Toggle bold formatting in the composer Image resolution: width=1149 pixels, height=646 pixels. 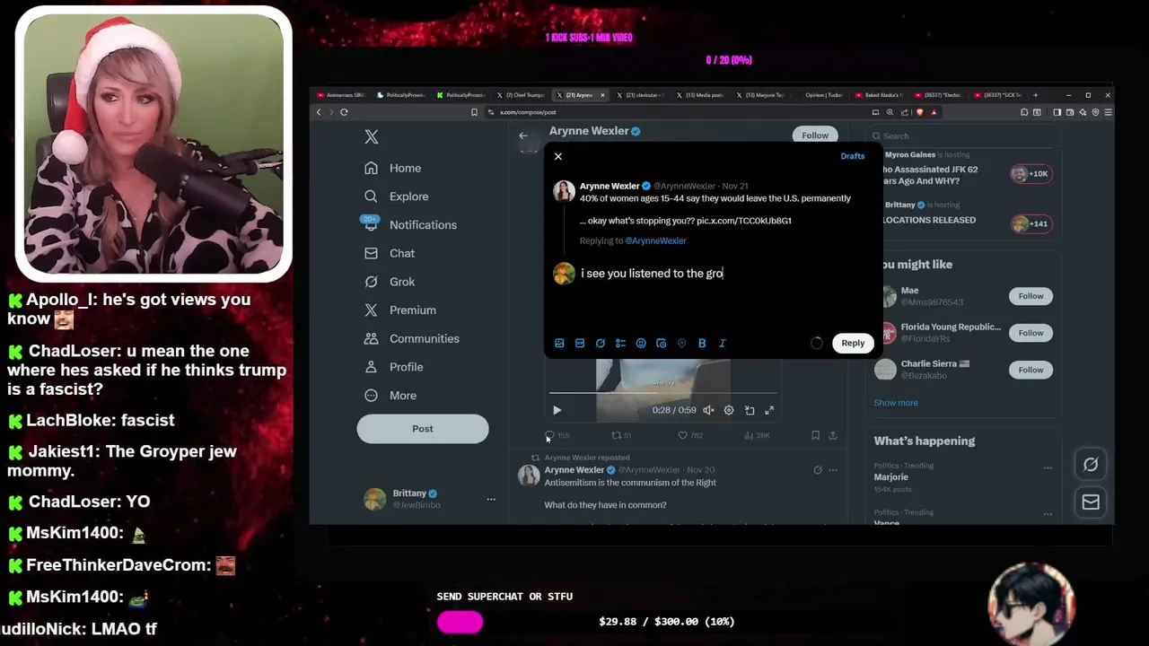pyautogui.click(x=702, y=343)
